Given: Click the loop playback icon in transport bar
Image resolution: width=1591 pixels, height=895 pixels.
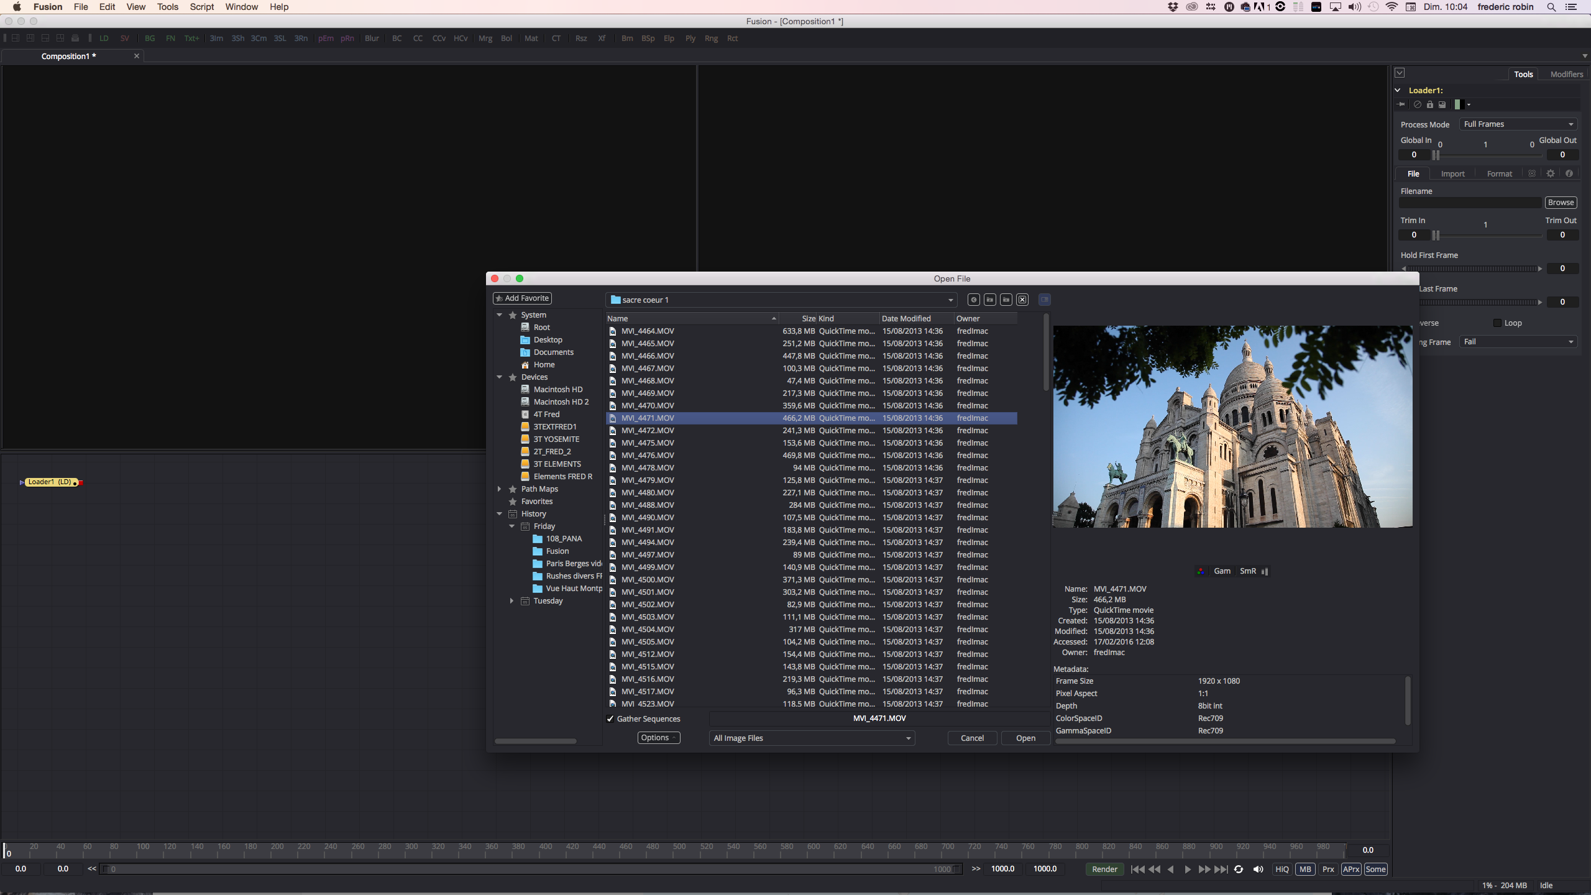Looking at the screenshot, I should (1239, 869).
